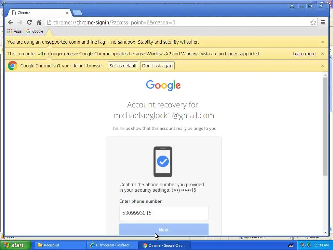Image resolution: width=333 pixels, height=250 pixels.
Task: Click the page scrollbar up arrow
Action: point(325,75)
